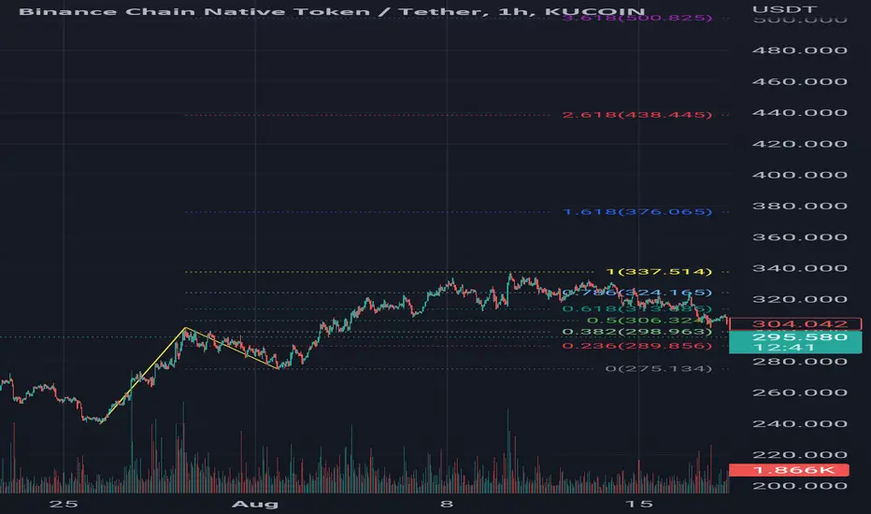Select the 0.618 green Fibonacci level label
871x514 pixels.
(637, 309)
